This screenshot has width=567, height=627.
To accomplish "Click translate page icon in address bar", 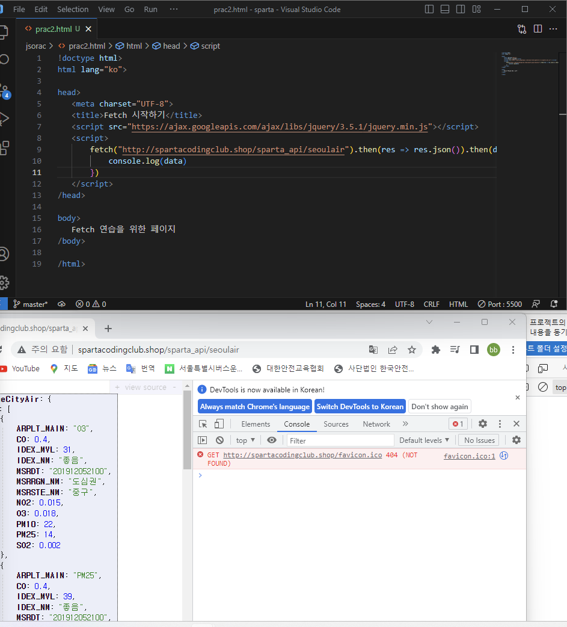I will click(373, 350).
